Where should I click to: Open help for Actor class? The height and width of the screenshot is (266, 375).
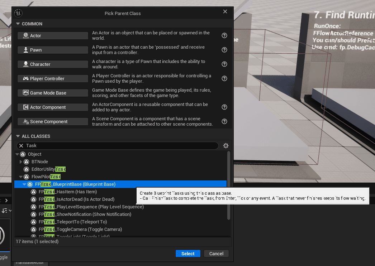coord(224,35)
